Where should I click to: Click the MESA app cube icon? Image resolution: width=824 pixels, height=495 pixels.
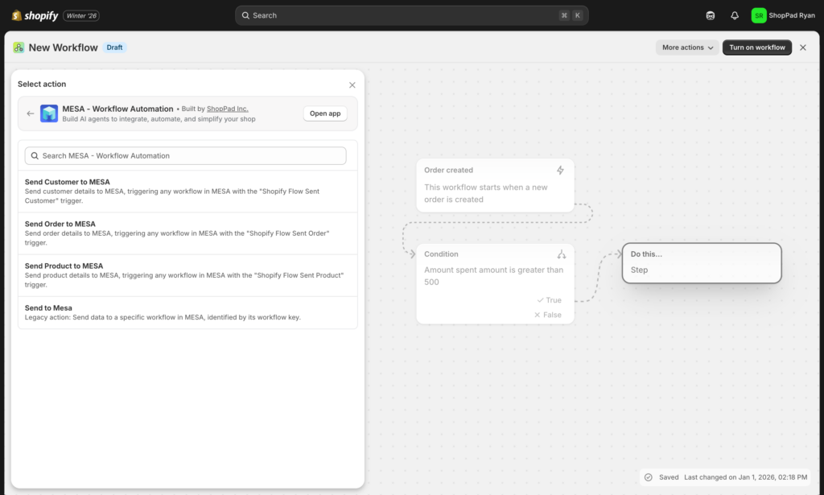tap(49, 113)
